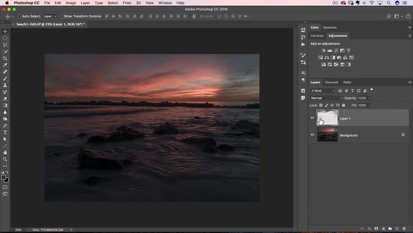Click the Delete layer trash icon
The height and width of the screenshot is (233, 413).
click(x=404, y=229)
